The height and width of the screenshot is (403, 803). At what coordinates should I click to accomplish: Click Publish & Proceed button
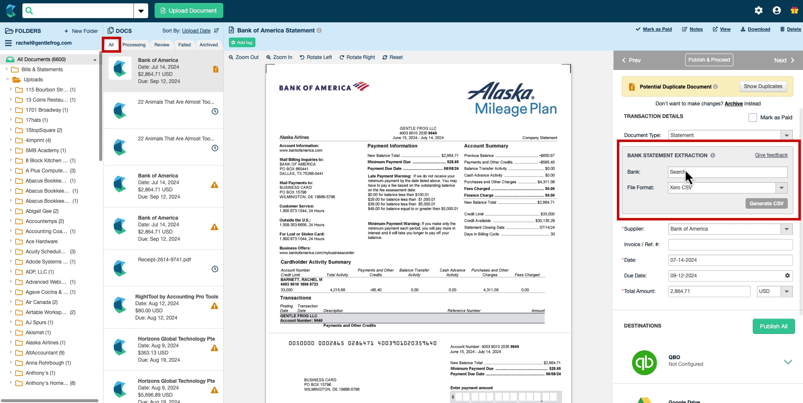coord(709,60)
